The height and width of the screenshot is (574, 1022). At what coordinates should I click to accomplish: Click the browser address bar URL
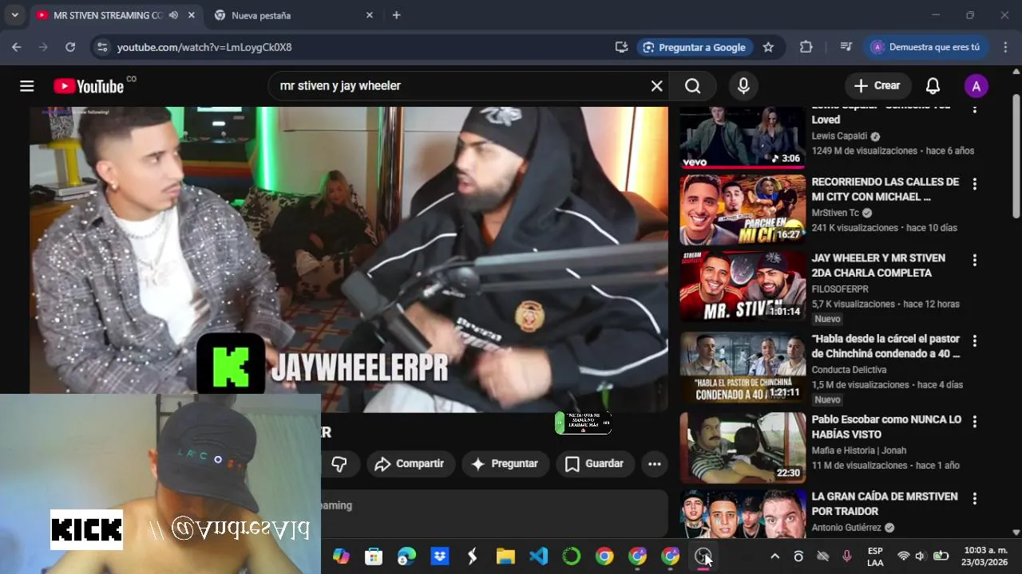click(204, 47)
